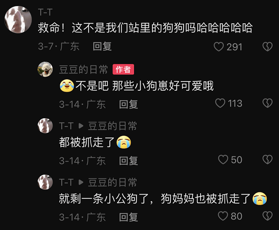Reply to the author's comment via 回复
279x230 pixels.
[x=128, y=104]
